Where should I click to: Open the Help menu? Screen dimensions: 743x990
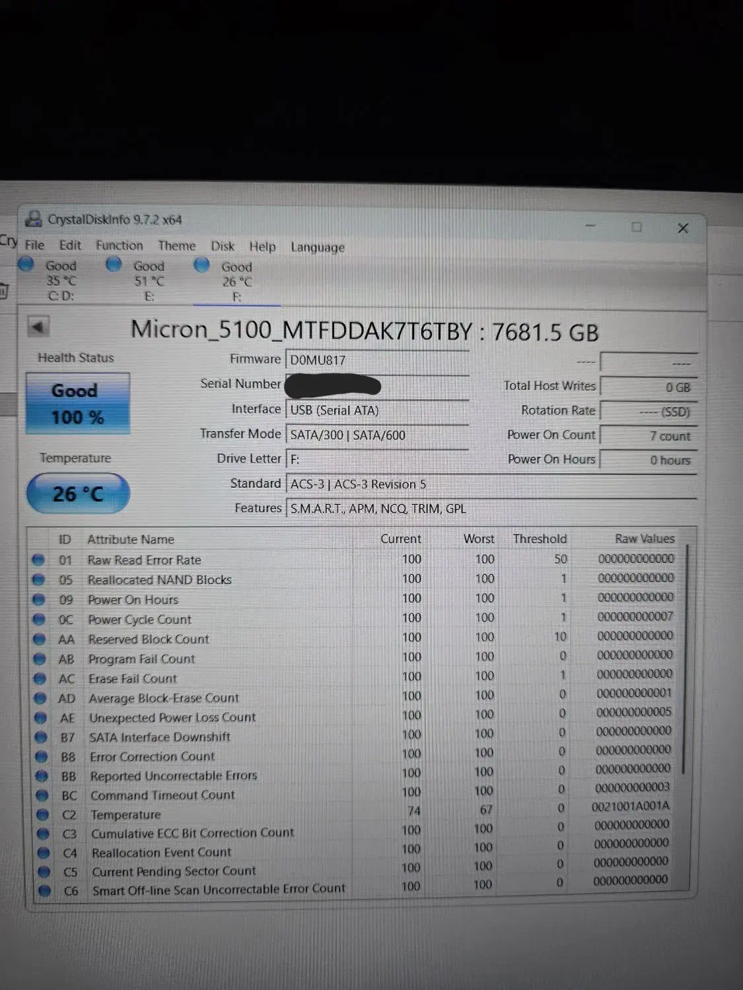[262, 246]
